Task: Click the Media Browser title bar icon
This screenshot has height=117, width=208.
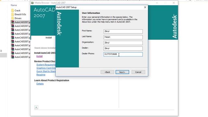Action: click(32, 3)
